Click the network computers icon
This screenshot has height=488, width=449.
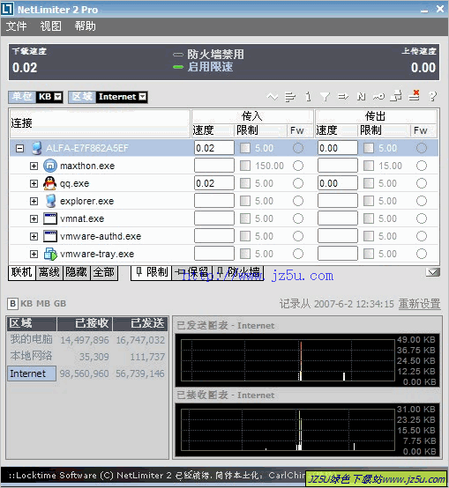(396, 96)
